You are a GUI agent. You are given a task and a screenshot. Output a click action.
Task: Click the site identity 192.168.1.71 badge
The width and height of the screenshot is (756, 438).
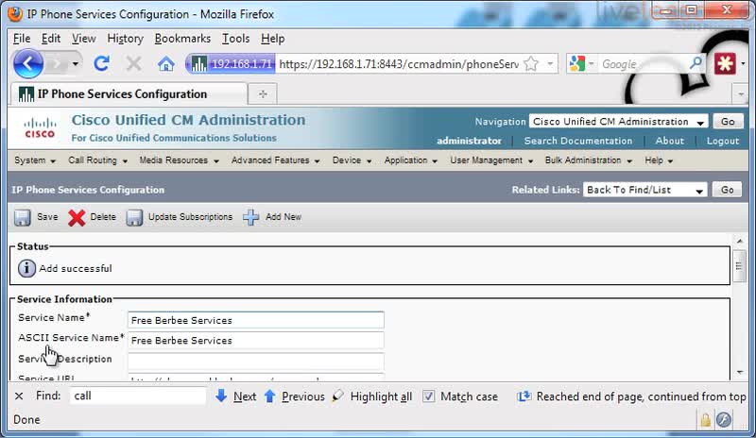point(232,63)
